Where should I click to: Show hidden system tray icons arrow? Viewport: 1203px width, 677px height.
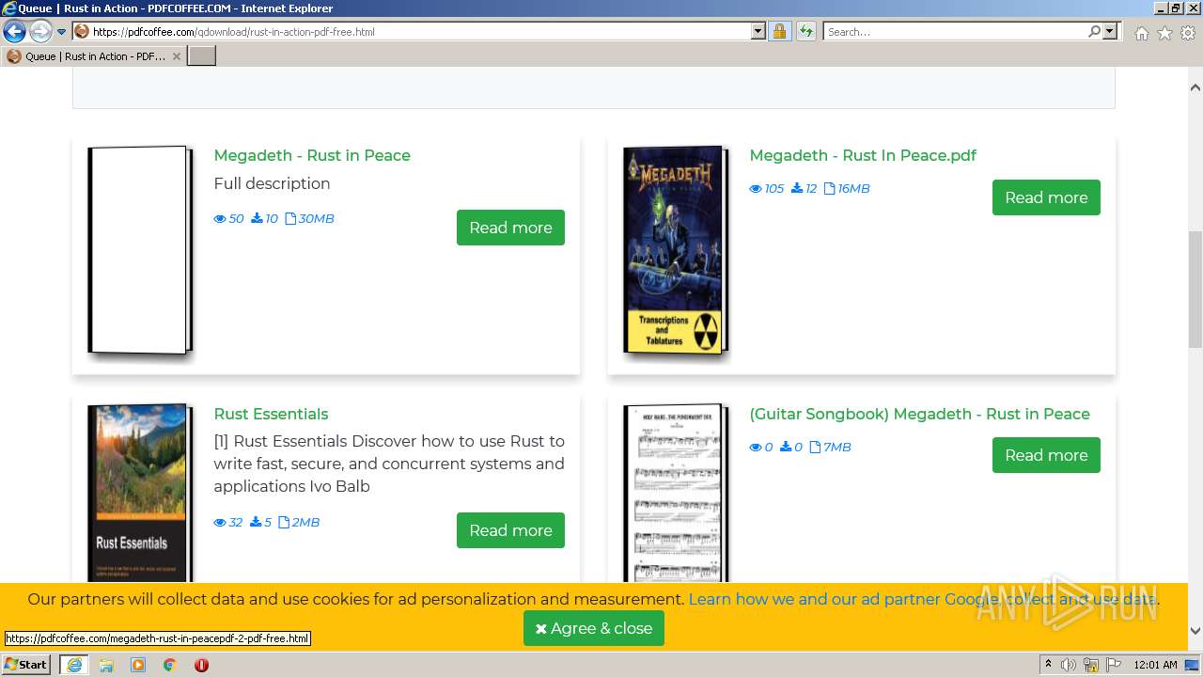point(1048,664)
